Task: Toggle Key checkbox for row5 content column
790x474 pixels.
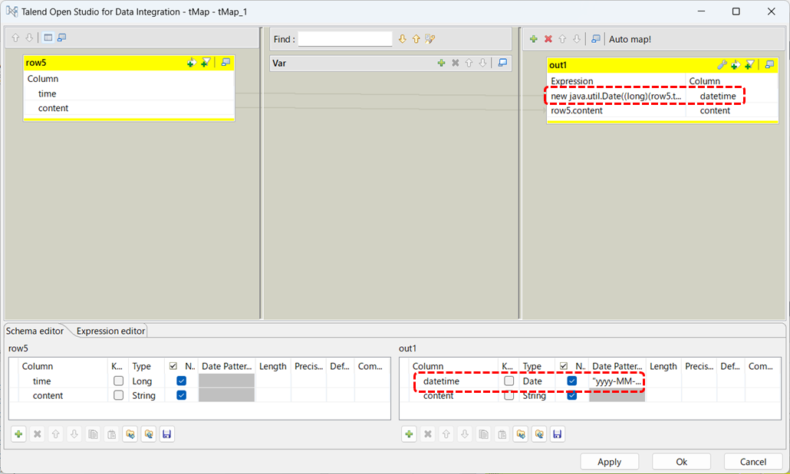Action: (118, 395)
